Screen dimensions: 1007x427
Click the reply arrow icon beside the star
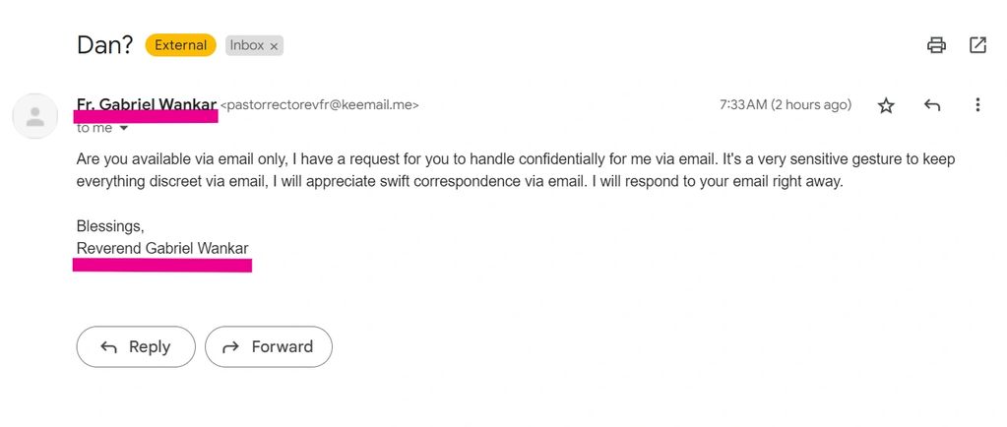[932, 105]
